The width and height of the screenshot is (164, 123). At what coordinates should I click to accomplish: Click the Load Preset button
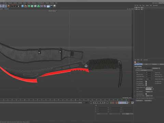(139, 100)
